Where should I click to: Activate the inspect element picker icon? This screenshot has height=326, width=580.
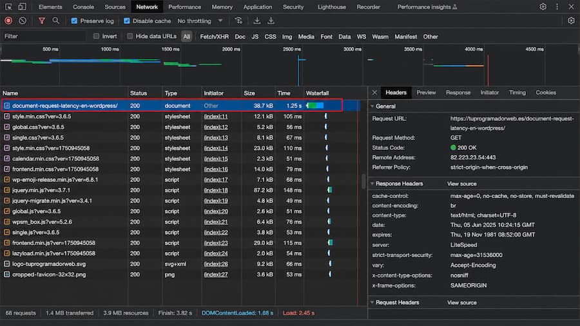point(8,6)
